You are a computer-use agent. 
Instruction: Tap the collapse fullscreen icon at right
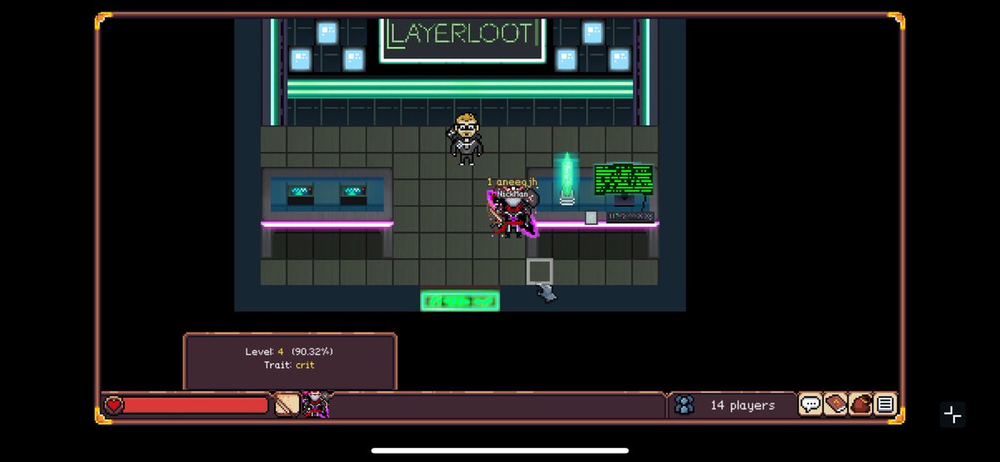click(x=952, y=414)
